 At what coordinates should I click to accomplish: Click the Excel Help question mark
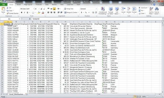pyautogui.click(x=154, y=4)
